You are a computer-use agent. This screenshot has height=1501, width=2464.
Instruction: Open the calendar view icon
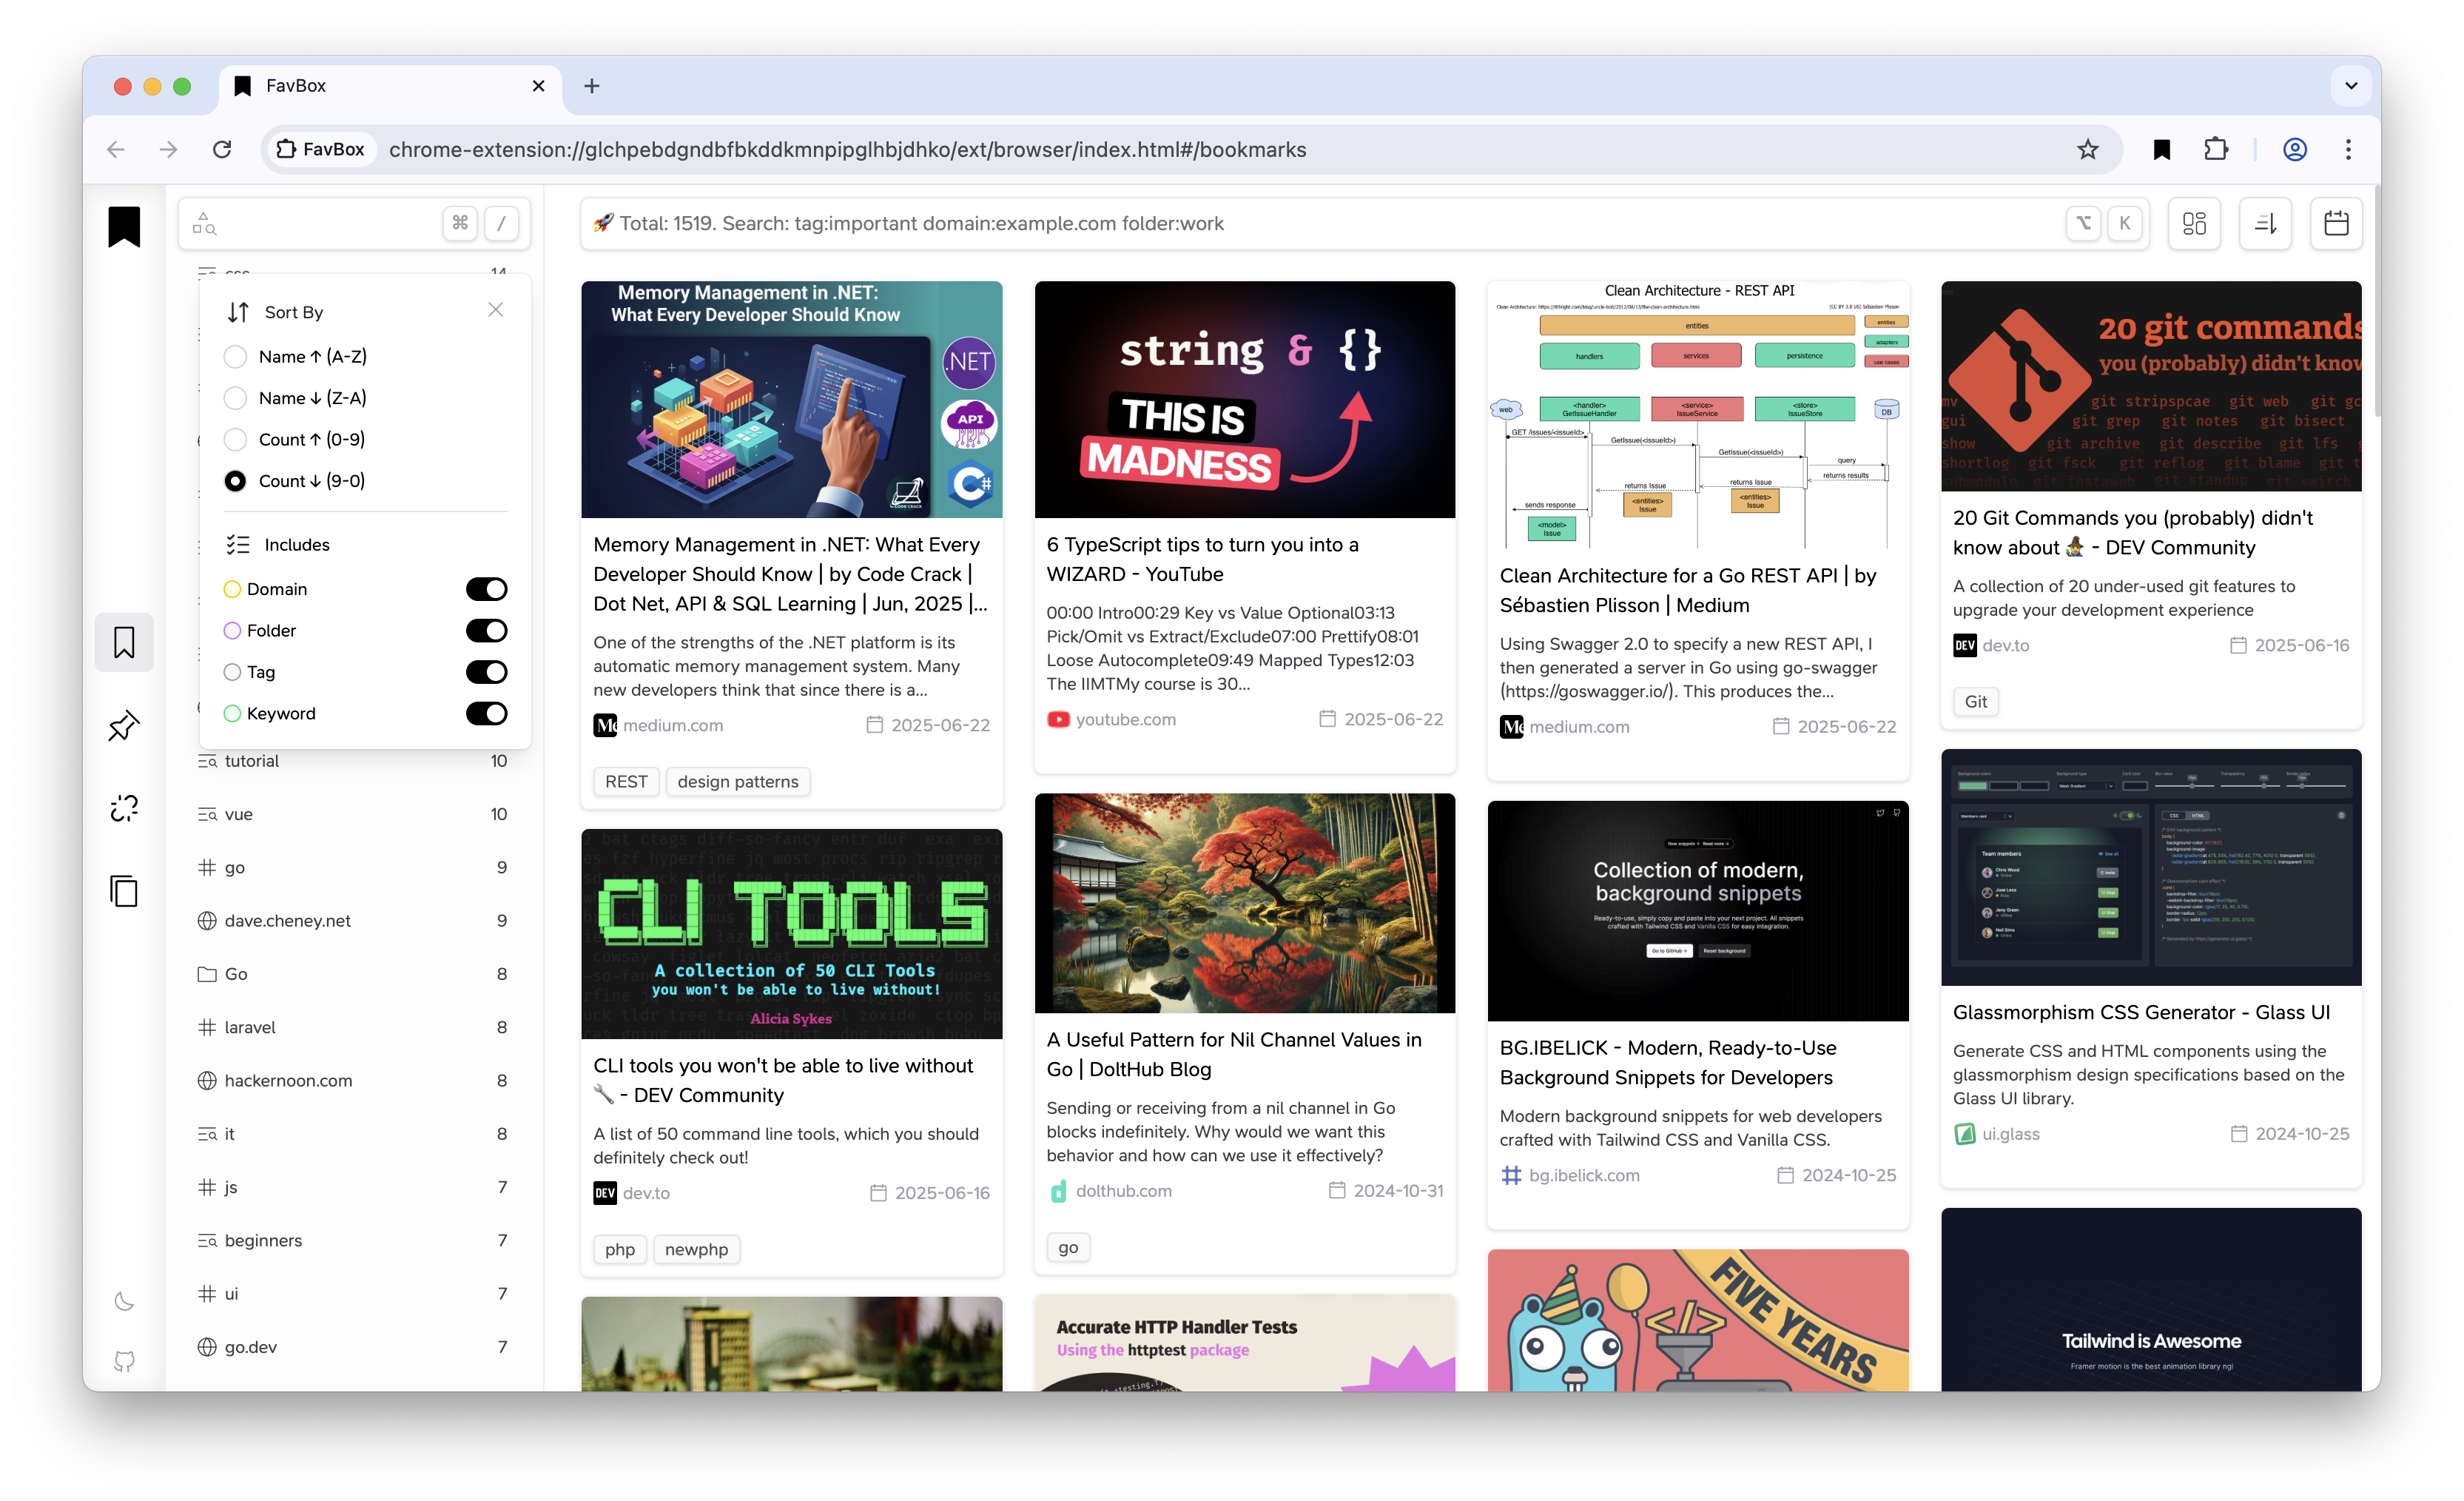[x=2337, y=223]
